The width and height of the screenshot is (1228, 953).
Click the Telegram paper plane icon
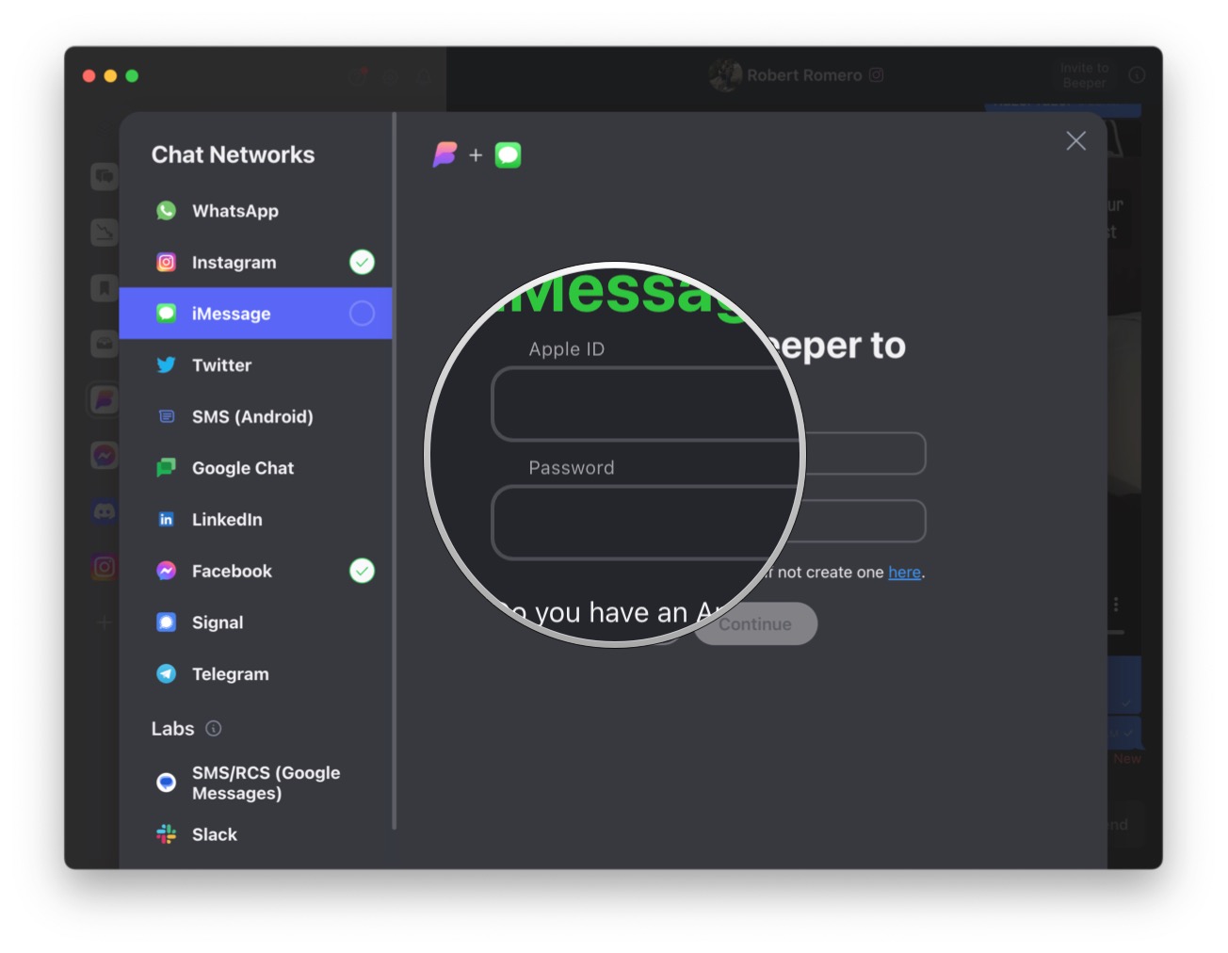pos(167,674)
